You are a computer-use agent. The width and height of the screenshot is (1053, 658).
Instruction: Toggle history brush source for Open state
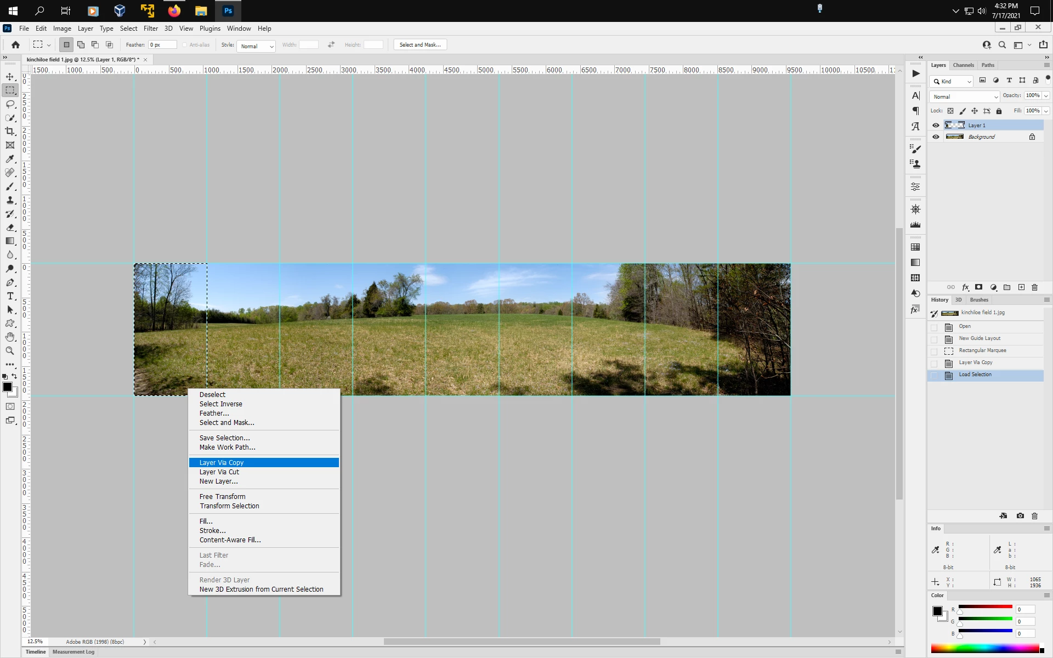point(935,327)
